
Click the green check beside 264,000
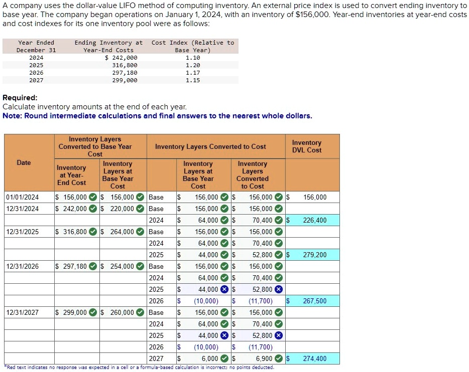(140, 232)
